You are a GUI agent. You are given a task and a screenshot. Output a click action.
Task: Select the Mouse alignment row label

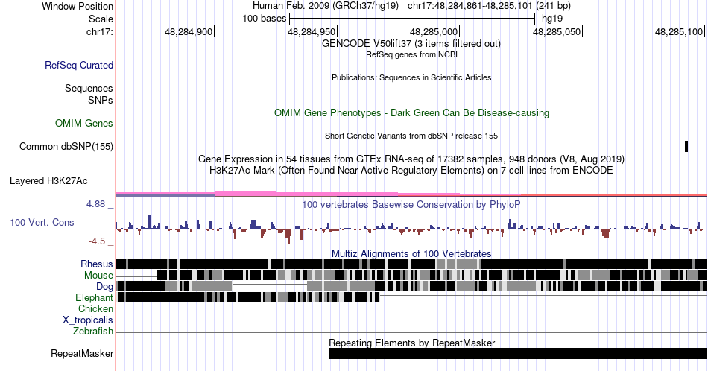(98, 276)
